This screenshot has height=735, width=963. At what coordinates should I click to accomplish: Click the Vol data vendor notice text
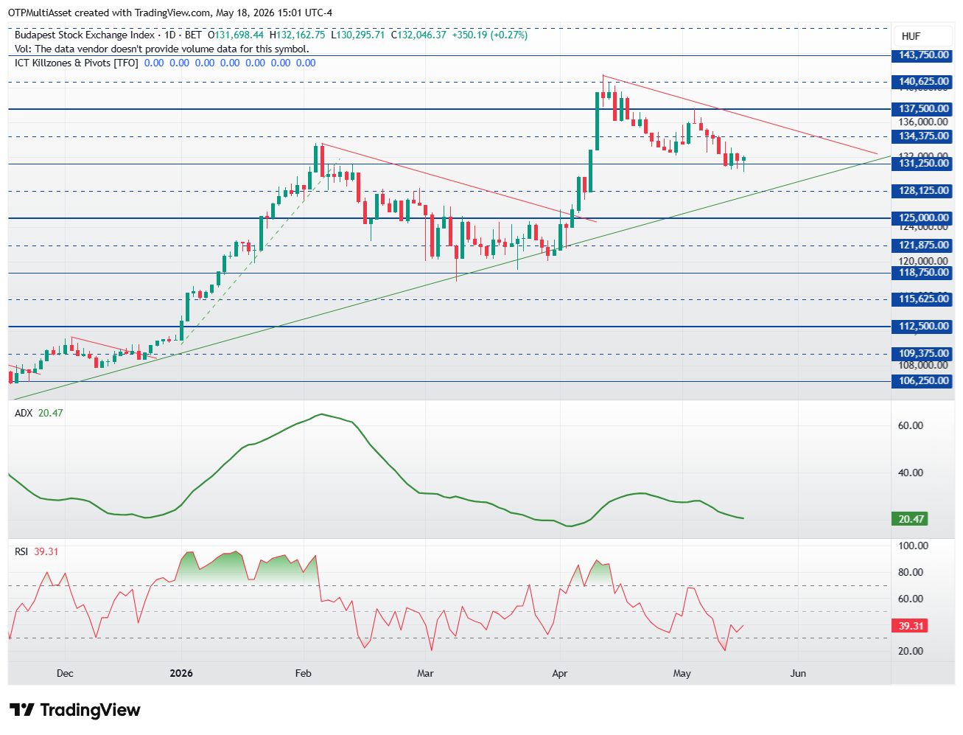click(162, 49)
